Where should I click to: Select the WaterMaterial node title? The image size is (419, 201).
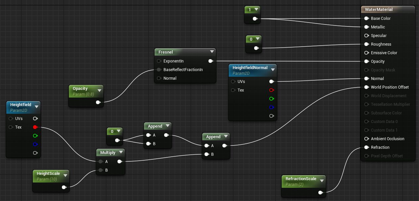pos(379,10)
